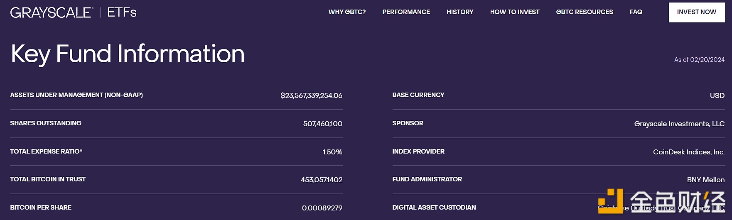Open the HOW TO INVEST nav link
The image size is (732, 220).
point(515,12)
